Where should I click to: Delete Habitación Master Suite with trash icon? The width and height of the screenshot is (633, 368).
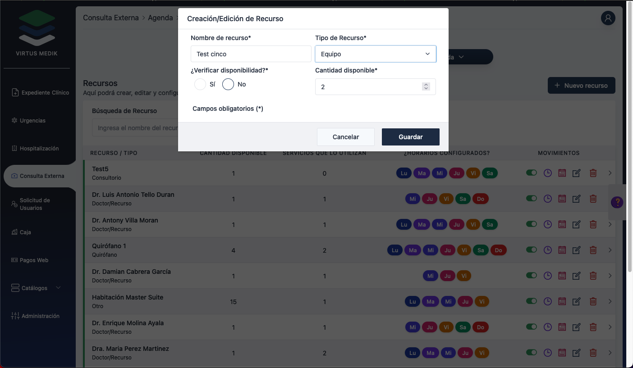(x=593, y=301)
